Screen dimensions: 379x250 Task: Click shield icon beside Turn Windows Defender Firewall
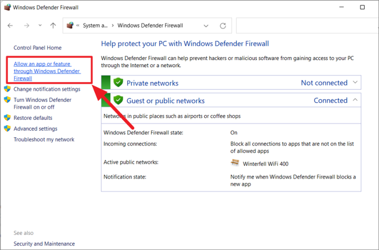pos(8,99)
